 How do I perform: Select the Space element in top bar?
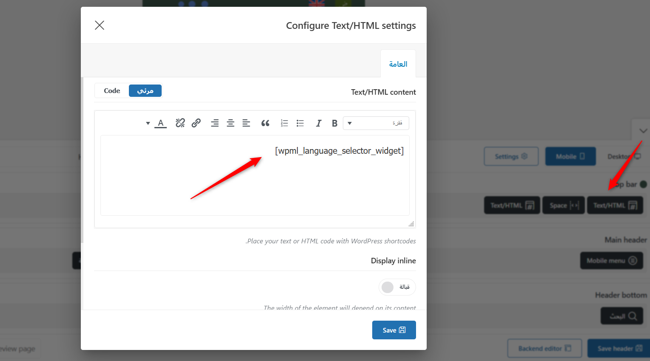point(564,206)
